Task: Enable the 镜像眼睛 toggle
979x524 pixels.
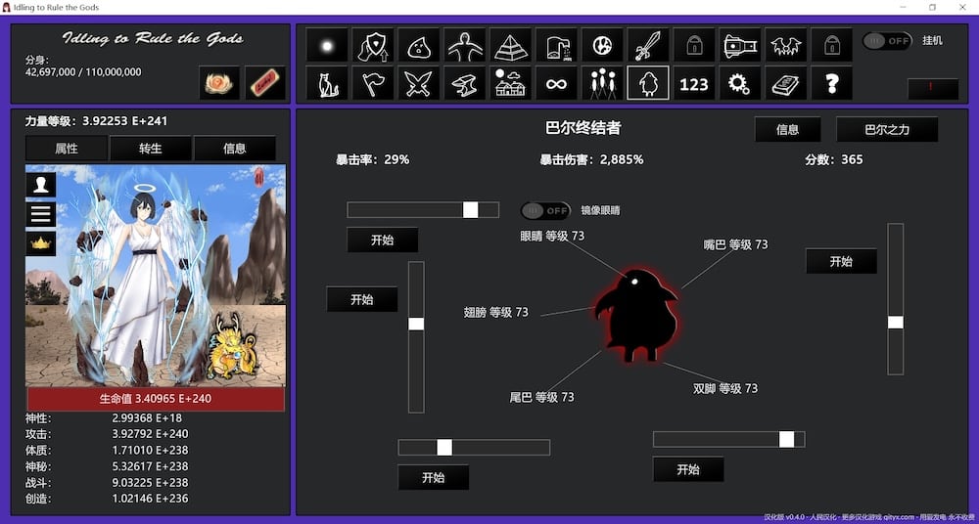Action: (545, 211)
